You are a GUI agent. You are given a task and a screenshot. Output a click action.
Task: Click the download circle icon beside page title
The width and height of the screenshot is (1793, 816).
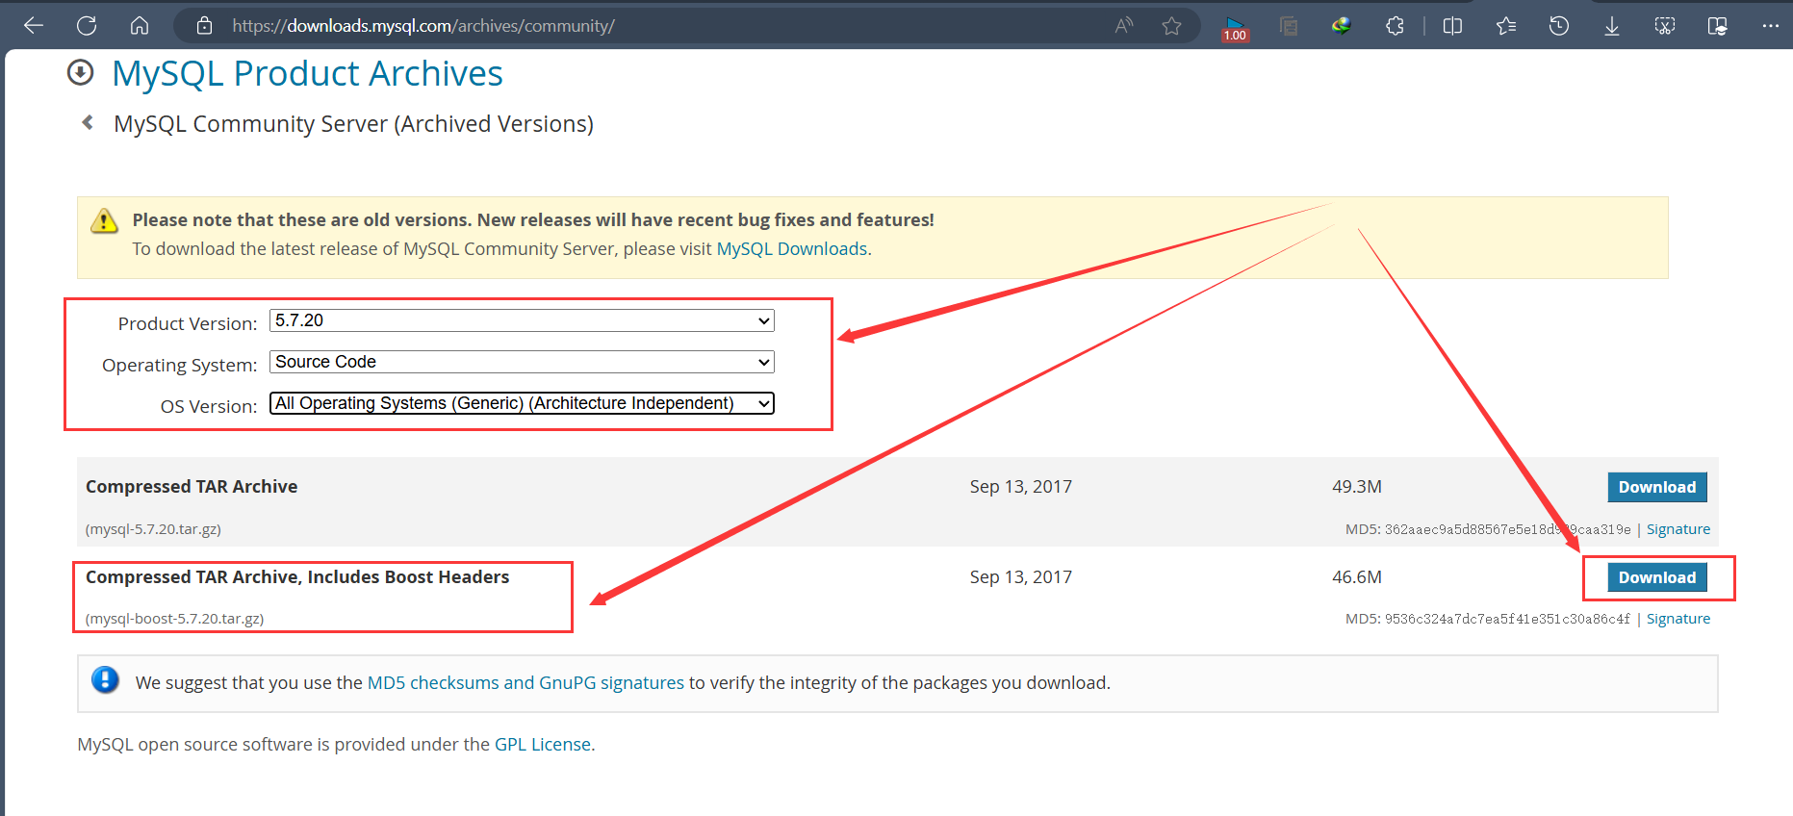(81, 72)
